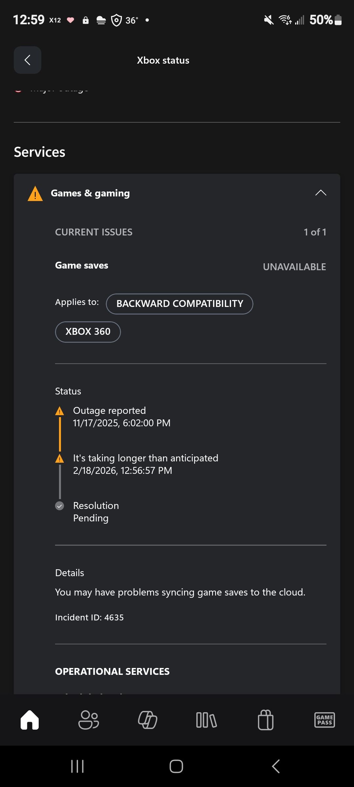Select the BACKWARD COMPATIBILITY chip

tap(180, 304)
